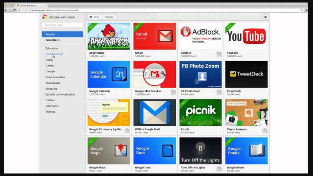
Task: Click the Search the store field
Action: 63,25
